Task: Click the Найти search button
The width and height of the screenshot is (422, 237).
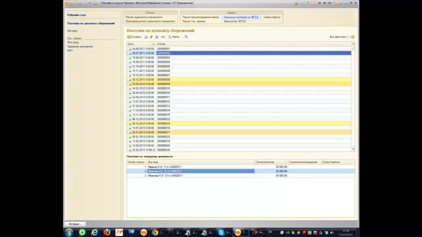Action: 174,37
